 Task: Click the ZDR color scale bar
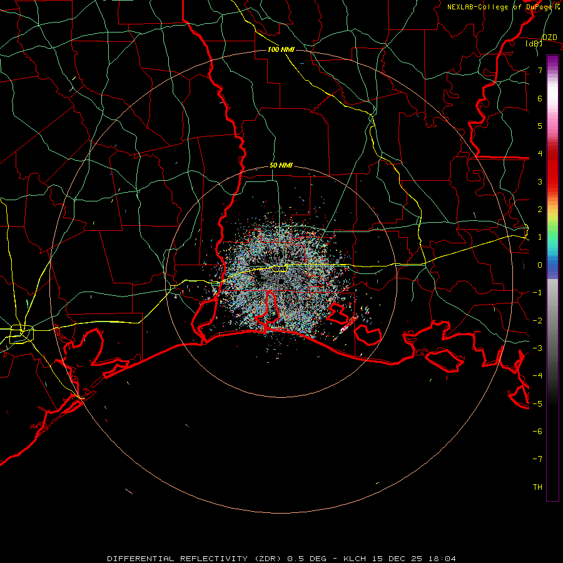point(552,278)
